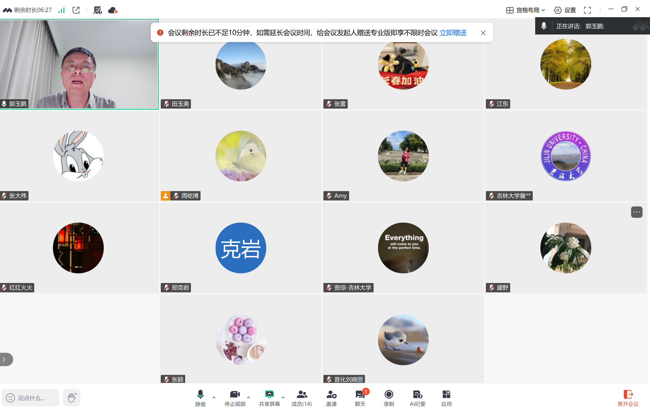Expand audio options arrow beside mute
This screenshot has height=414, width=650.
pyautogui.click(x=214, y=397)
